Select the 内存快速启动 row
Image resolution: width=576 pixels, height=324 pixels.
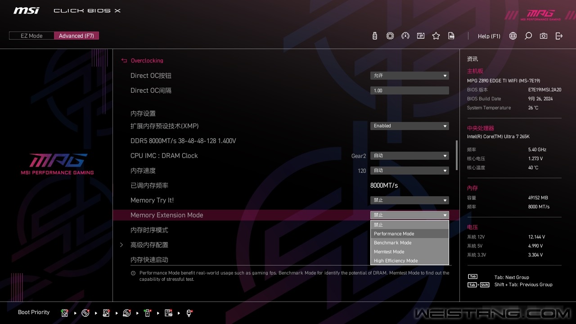pos(149,260)
